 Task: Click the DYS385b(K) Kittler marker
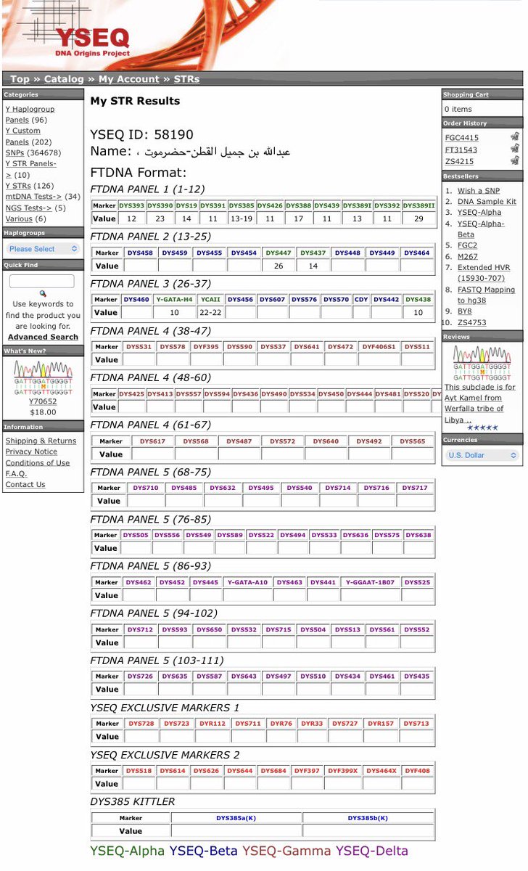click(368, 818)
